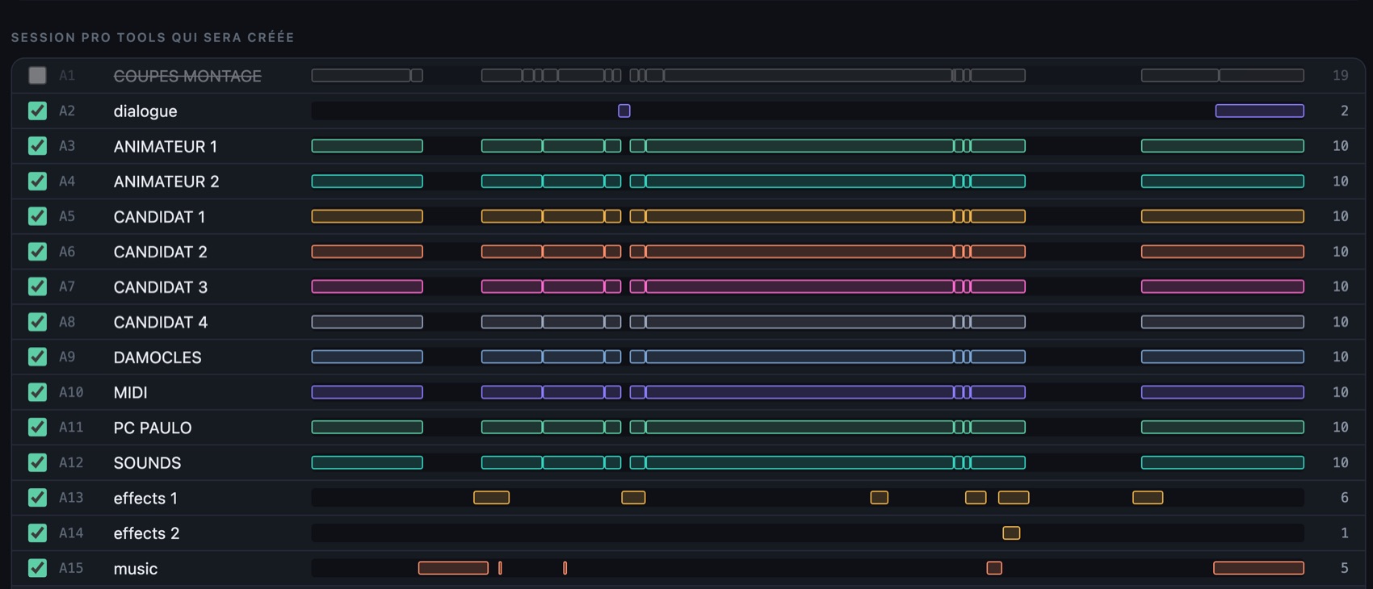Screen dimensions: 1373x589
Task: Click the last MIDI clip
Action: [x=1222, y=392]
